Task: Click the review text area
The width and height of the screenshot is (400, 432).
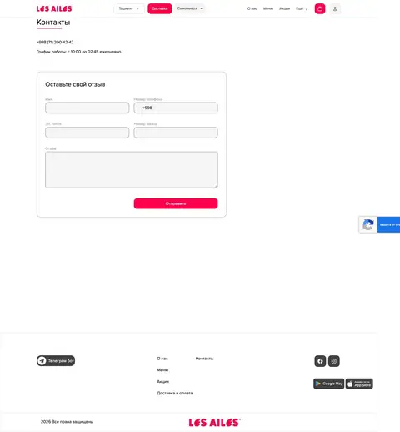Action: pyautogui.click(x=132, y=170)
